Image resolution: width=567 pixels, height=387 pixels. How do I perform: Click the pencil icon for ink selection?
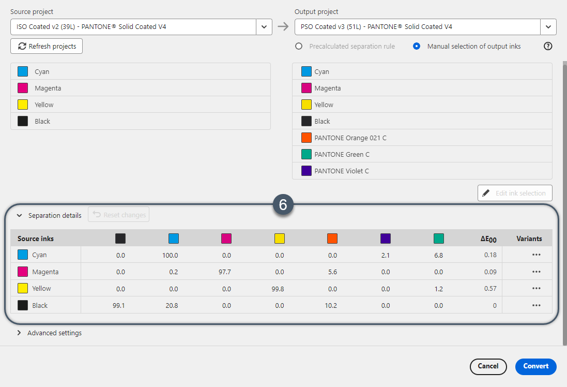(x=486, y=193)
